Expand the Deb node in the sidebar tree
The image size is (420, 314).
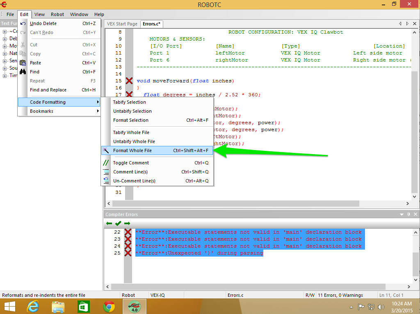5,39
